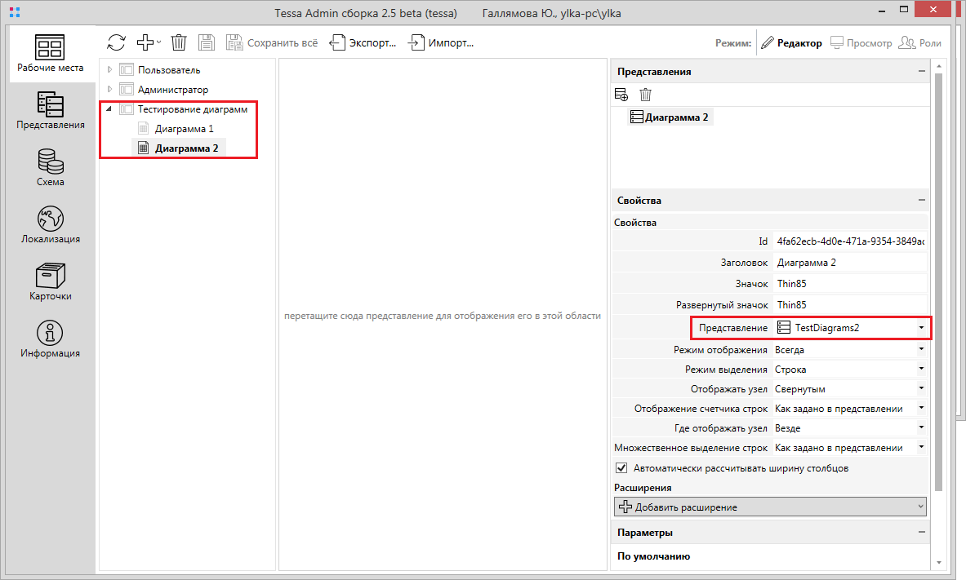This screenshot has width=966, height=580.
Task: Collapse the Представления panel header
Action: (921, 72)
